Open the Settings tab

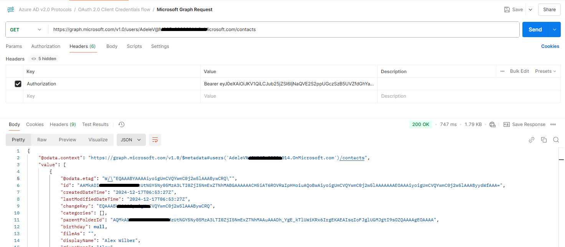(160, 46)
